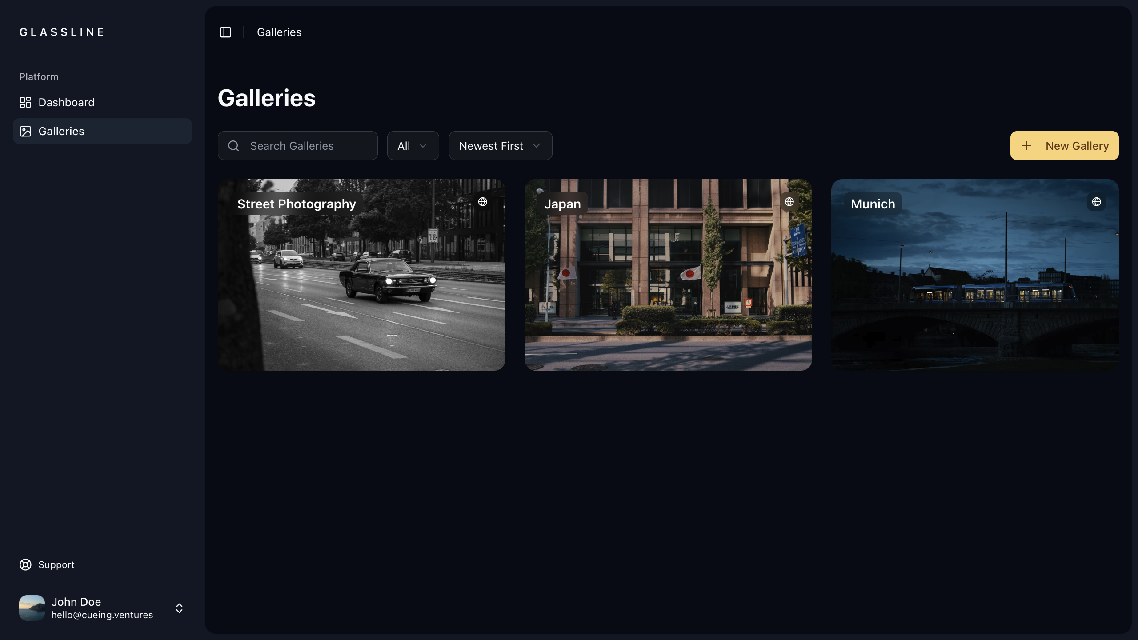The width and height of the screenshot is (1138, 640).
Task: Select Galleries in the Platform navigation
Action: point(61,131)
